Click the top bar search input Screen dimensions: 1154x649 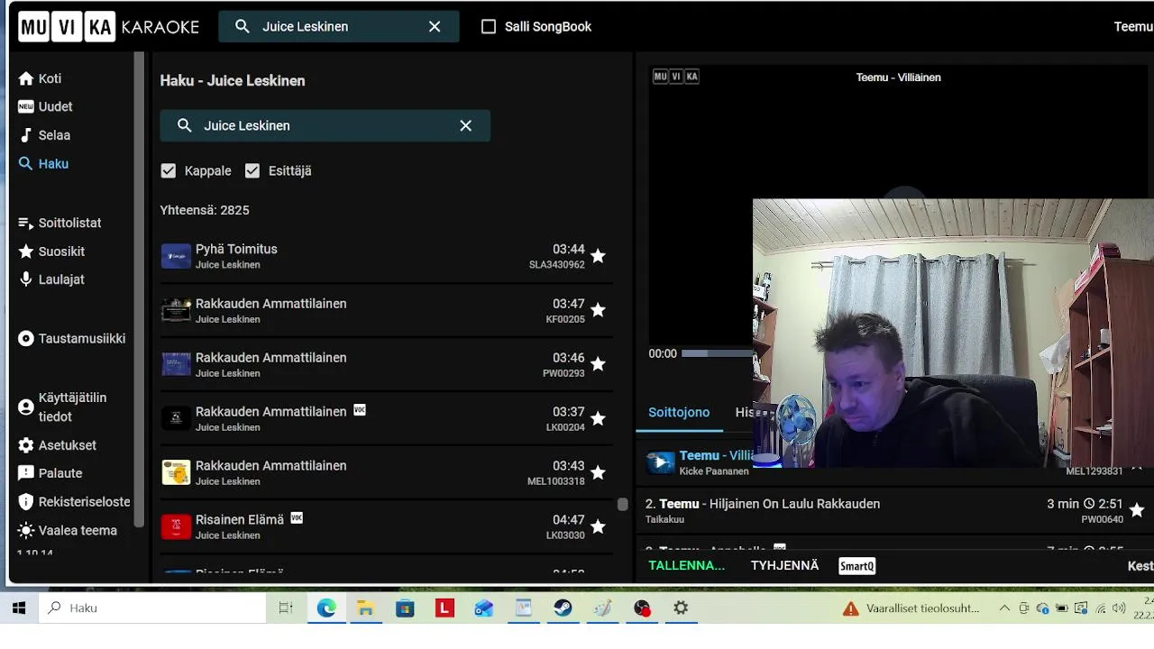(x=339, y=27)
